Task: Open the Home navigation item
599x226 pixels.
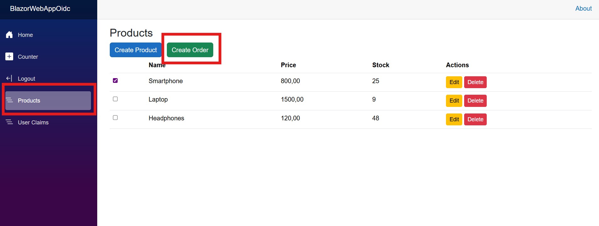Action: click(25, 35)
